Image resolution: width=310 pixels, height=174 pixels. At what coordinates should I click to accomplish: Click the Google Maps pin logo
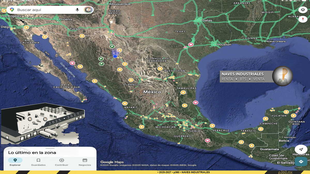click(12, 10)
